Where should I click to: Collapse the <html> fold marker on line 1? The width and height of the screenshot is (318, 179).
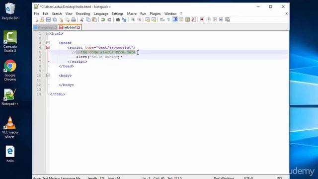pyautogui.click(x=48, y=33)
